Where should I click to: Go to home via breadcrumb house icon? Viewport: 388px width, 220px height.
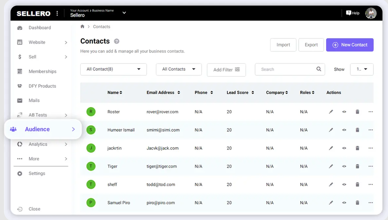82,26
